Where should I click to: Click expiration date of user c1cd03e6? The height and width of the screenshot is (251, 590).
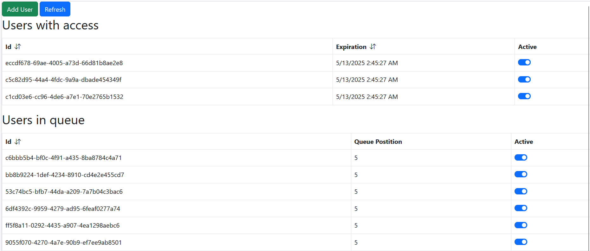[x=367, y=97]
